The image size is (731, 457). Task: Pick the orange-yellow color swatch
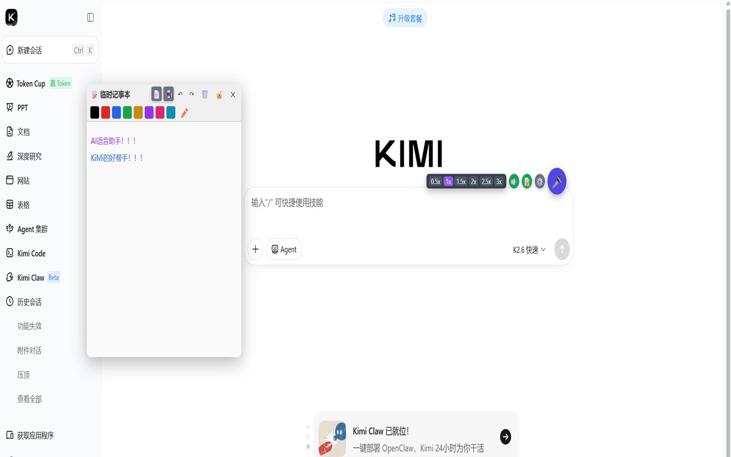138,113
